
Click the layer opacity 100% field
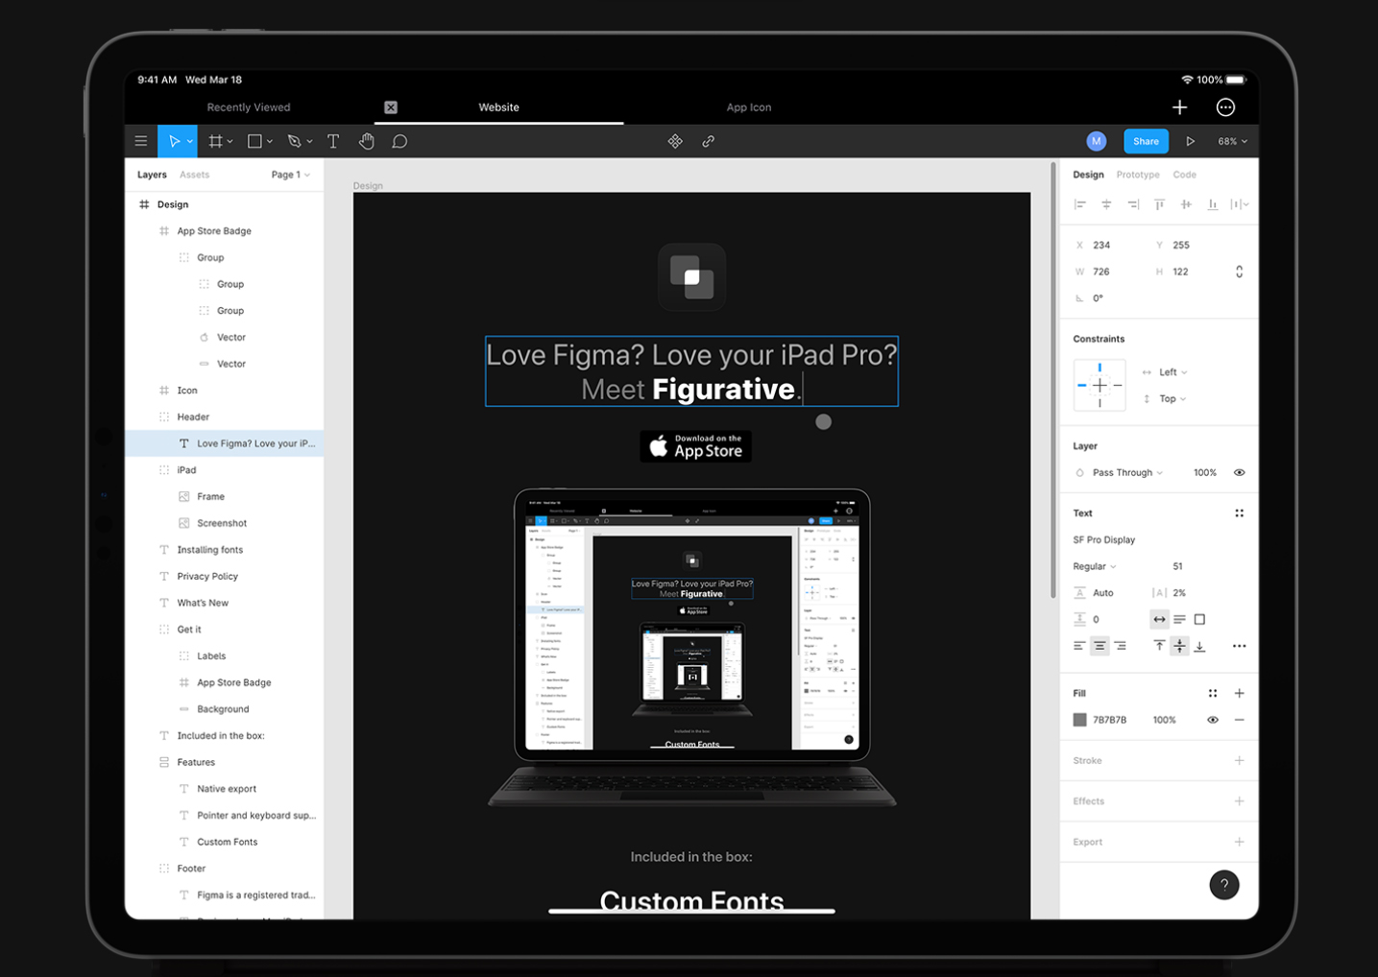click(x=1205, y=472)
